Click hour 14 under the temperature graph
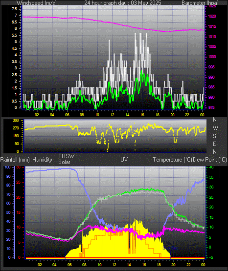Viewport: 228px width, 271px height. click(129, 265)
